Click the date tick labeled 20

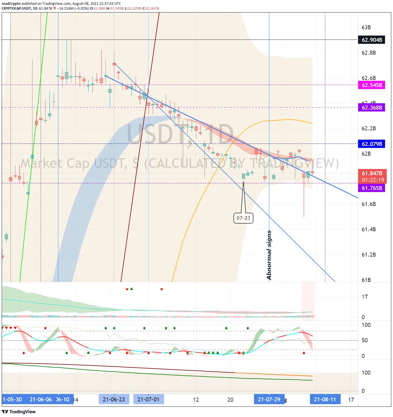[230, 400]
